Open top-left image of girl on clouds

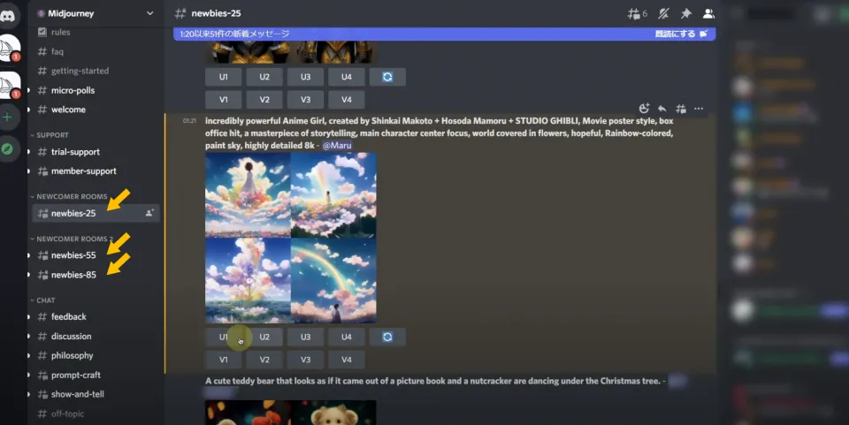pyautogui.click(x=248, y=195)
